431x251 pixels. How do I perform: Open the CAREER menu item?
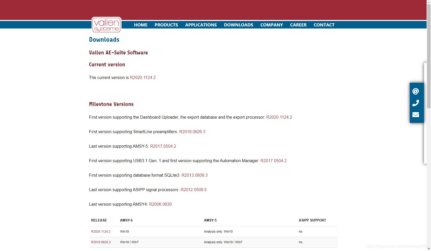(x=298, y=25)
